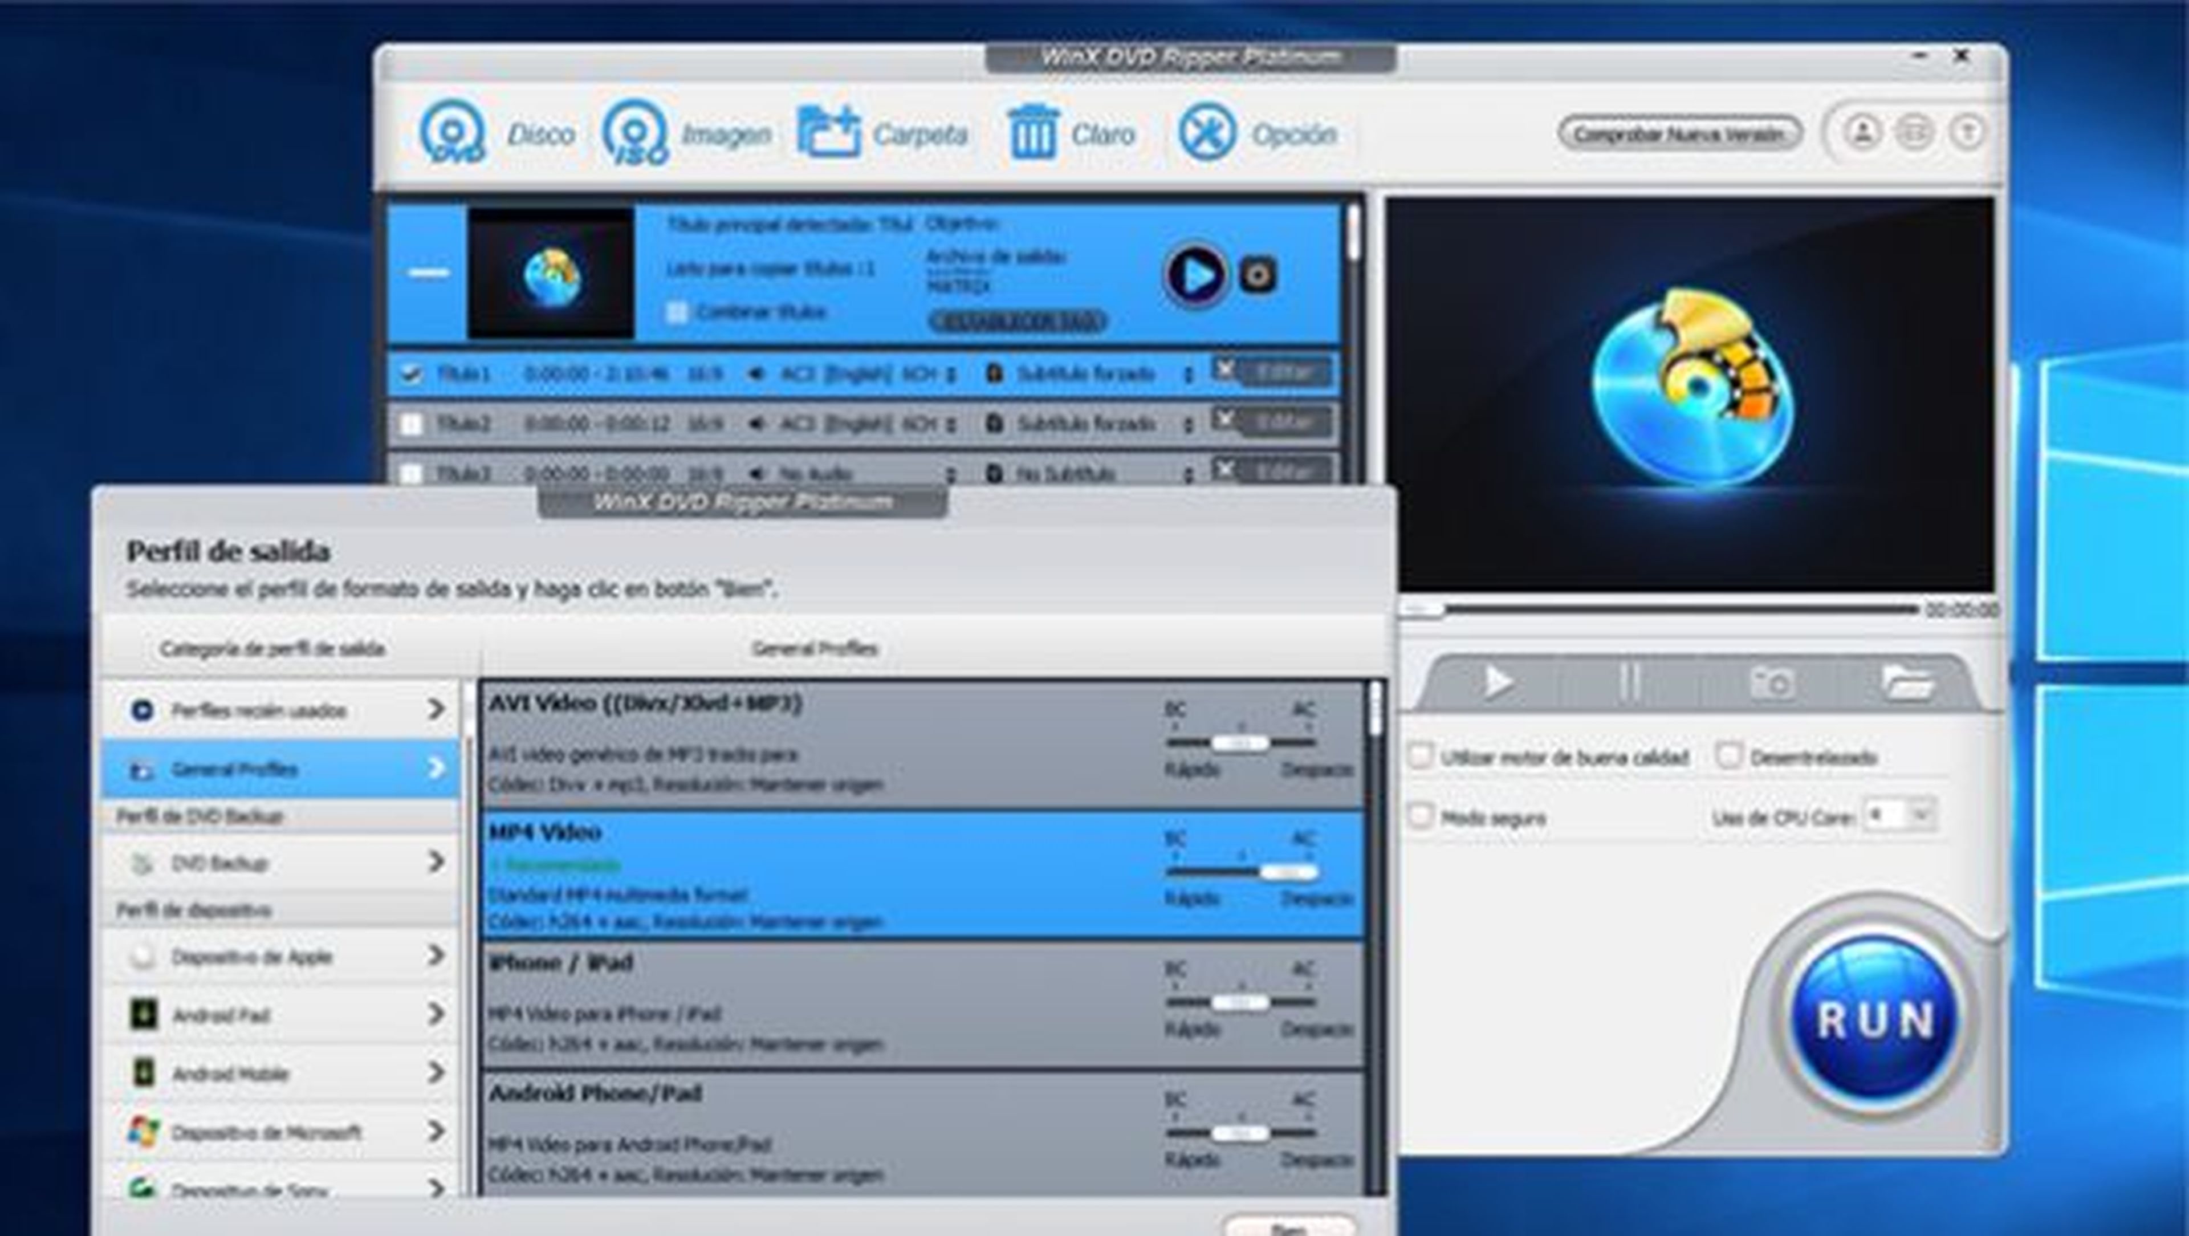
Task: Expand DVD Backup chevron
Action: (436, 863)
